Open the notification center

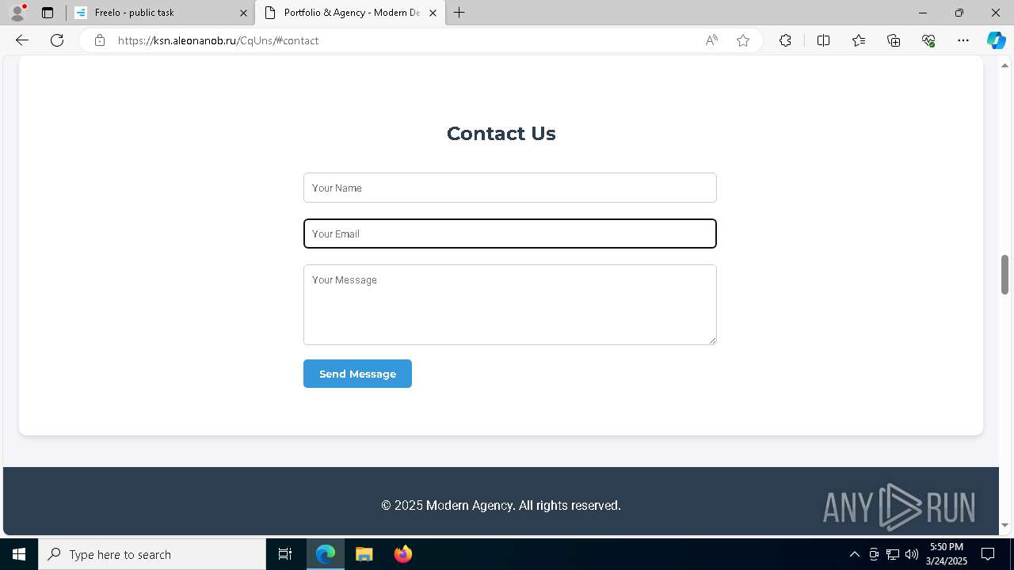pyautogui.click(x=988, y=554)
